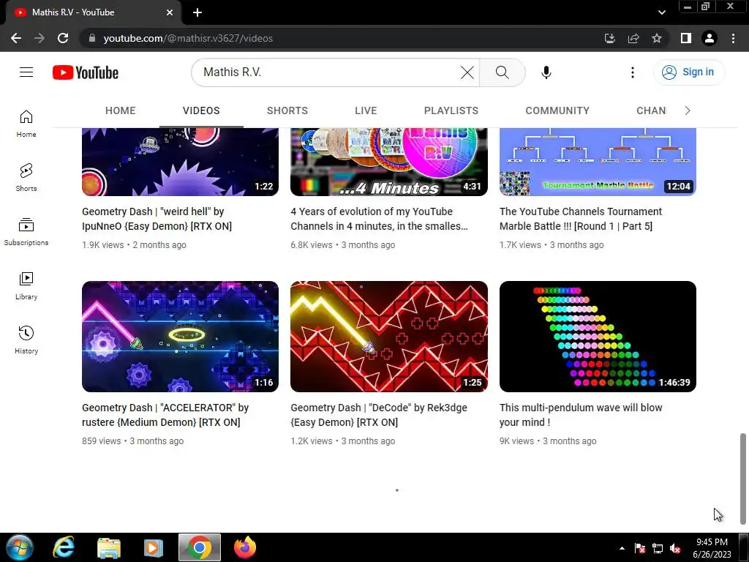Play the 4:31 "4 Minutes" thumbnail

[x=389, y=162]
